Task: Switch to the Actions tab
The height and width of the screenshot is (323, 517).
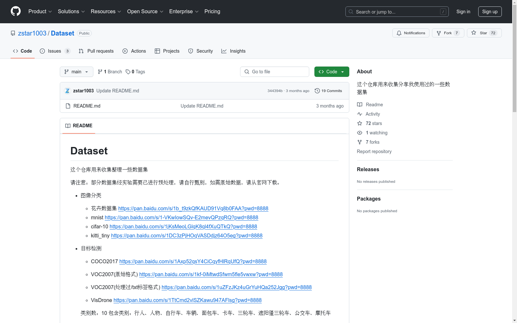Action: coord(134,51)
